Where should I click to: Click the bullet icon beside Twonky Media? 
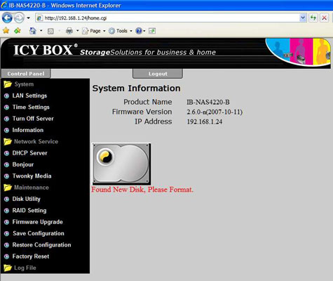(x=7, y=176)
